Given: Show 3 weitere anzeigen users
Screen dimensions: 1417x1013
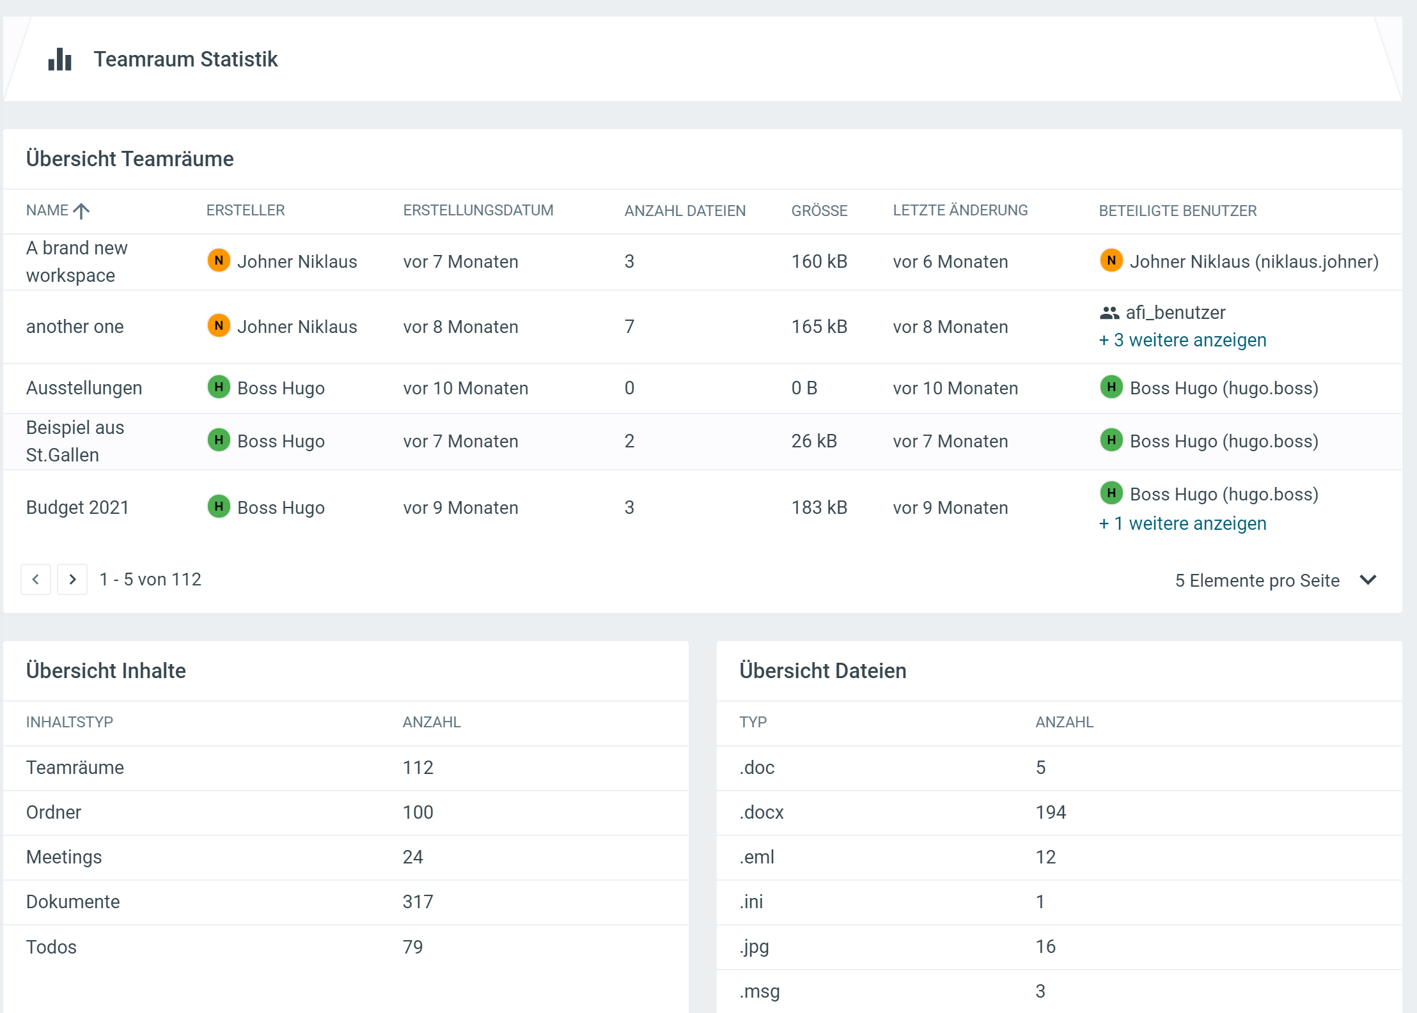Looking at the screenshot, I should (x=1182, y=340).
